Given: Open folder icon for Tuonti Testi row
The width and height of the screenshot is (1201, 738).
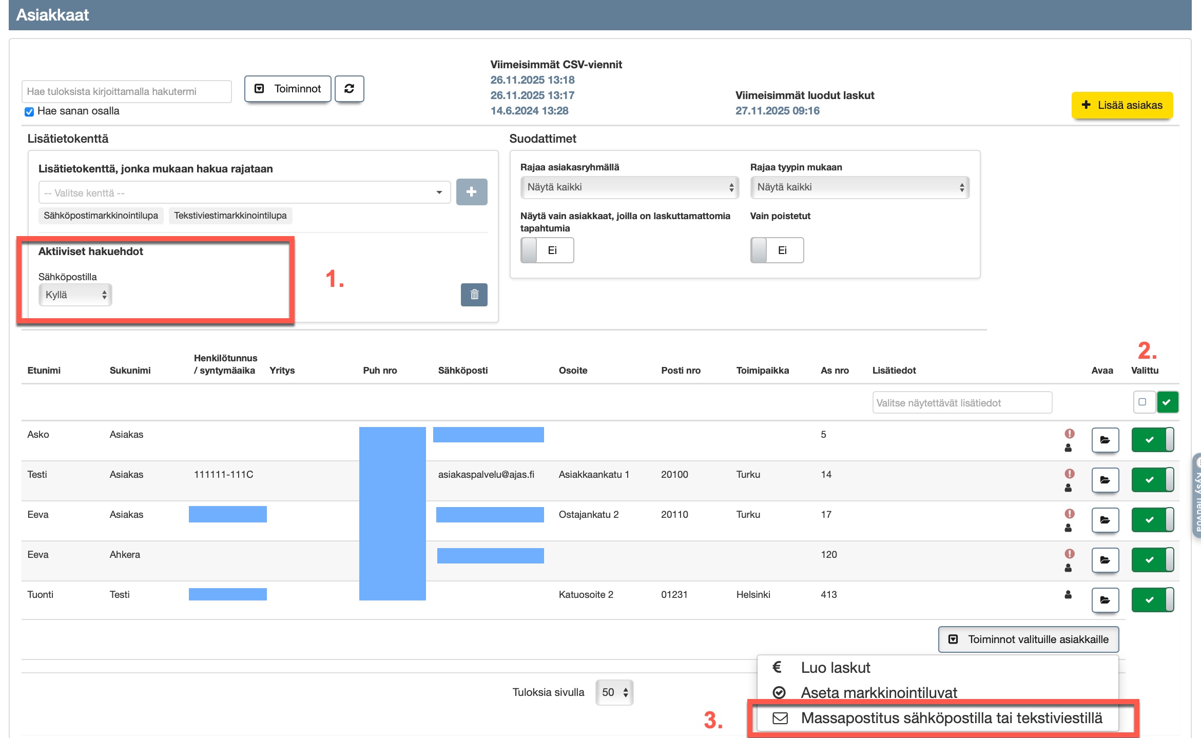Looking at the screenshot, I should [x=1105, y=600].
